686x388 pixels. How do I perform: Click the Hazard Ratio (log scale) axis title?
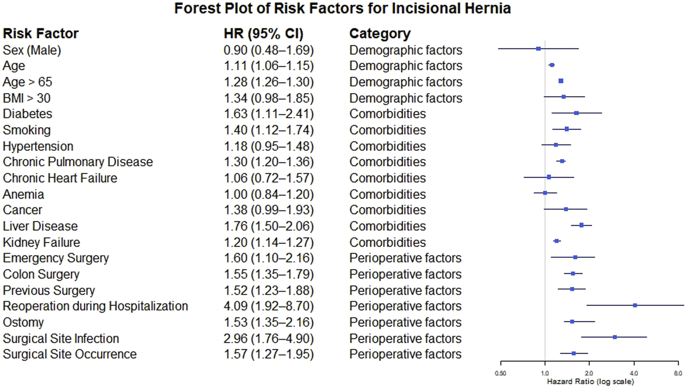(590, 381)
